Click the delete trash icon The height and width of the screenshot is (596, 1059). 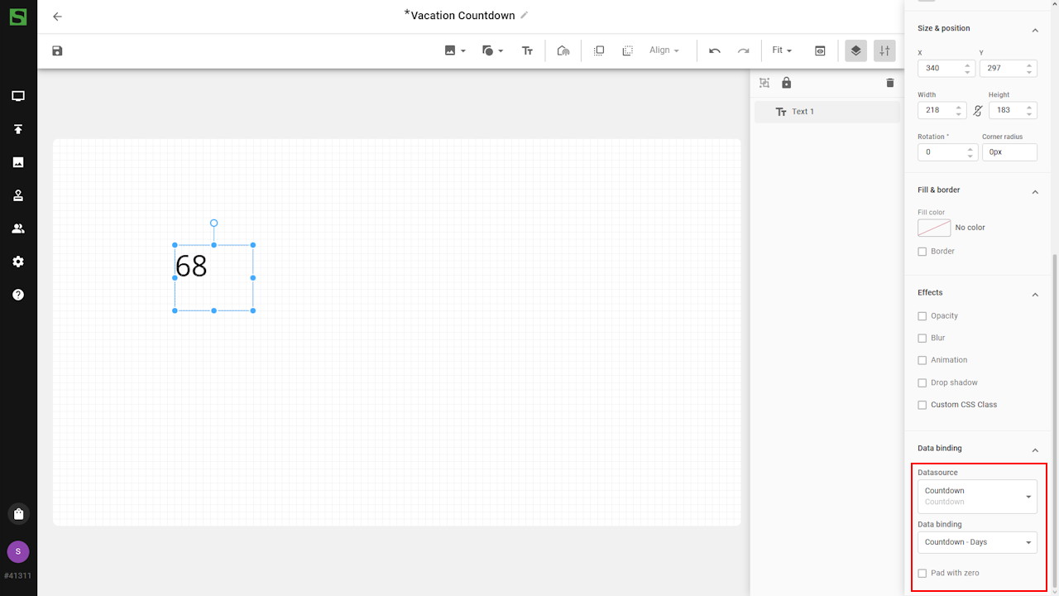pos(890,83)
